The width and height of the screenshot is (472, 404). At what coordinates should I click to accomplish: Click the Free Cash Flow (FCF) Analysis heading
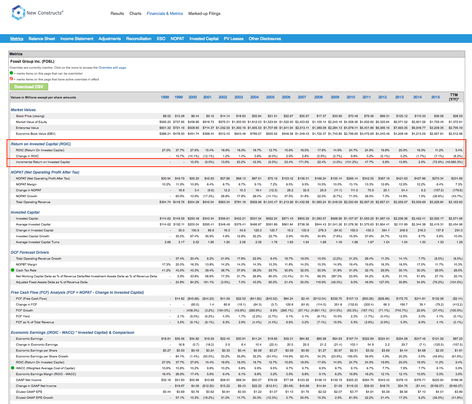click(77, 293)
